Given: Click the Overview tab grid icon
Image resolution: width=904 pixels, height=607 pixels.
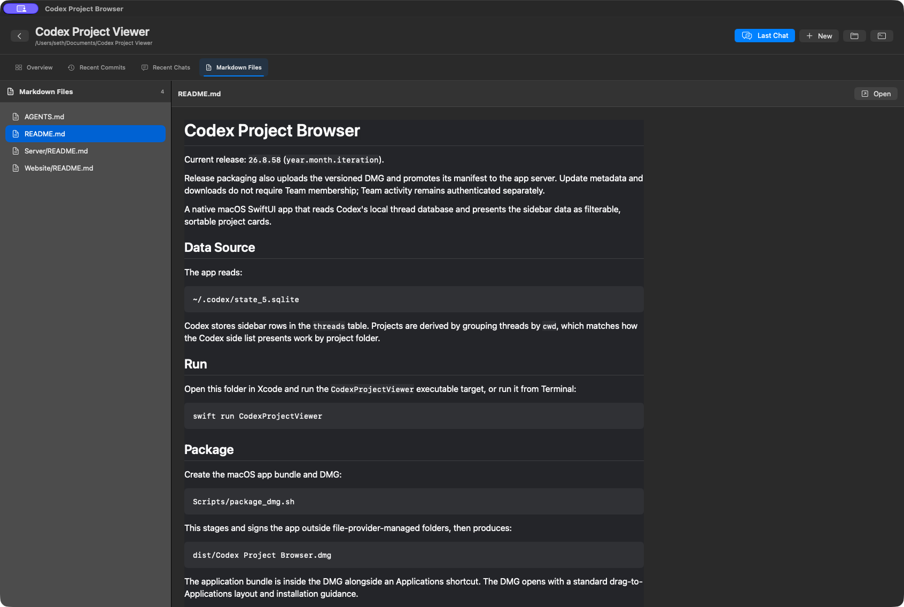Looking at the screenshot, I should point(19,67).
